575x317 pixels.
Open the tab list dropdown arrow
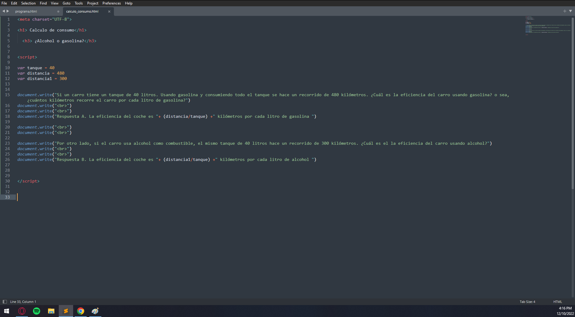click(x=571, y=11)
